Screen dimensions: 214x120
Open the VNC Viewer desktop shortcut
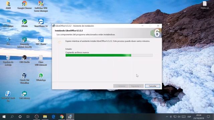[x=41, y=41]
